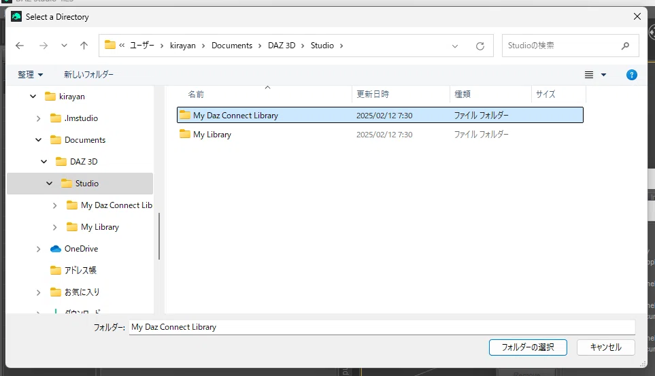Collapse the Documents tree node
Viewport: 655px width, 376px height.
39,140
